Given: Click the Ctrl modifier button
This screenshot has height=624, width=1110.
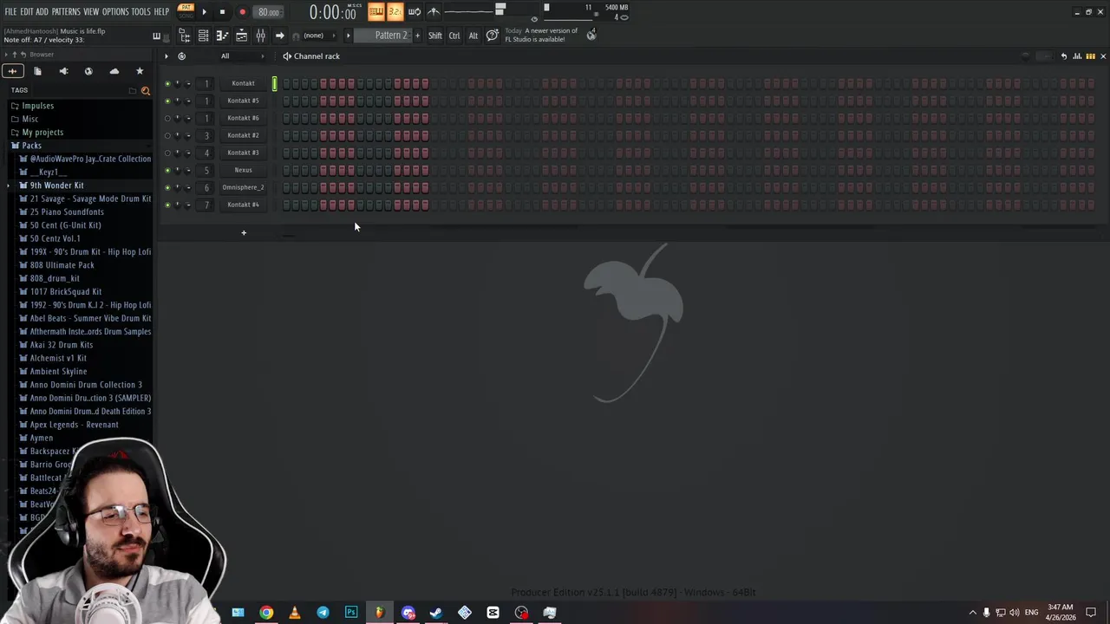Looking at the screenshot, I should pos(454,36).
